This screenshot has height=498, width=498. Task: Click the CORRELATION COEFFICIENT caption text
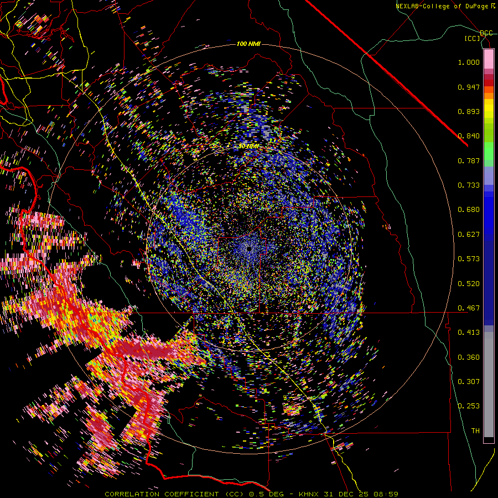[x=162, y=494]
